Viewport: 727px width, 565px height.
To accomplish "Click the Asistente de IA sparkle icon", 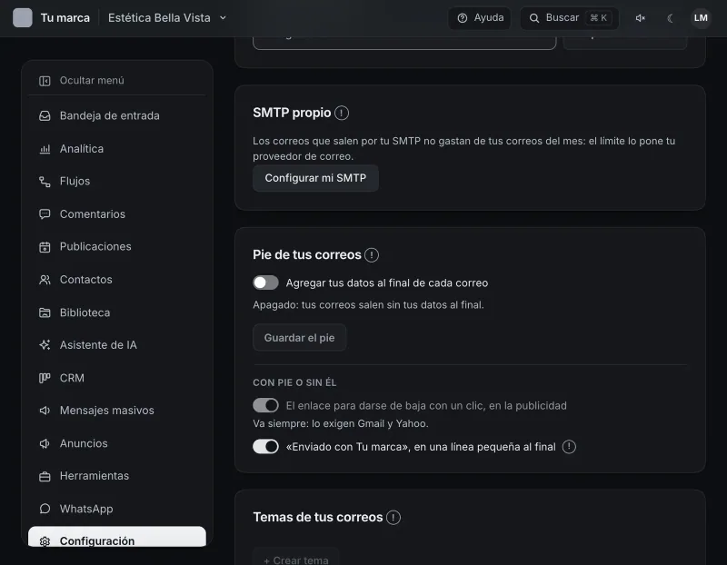I will pyautogui.click(x=45, y=345).
